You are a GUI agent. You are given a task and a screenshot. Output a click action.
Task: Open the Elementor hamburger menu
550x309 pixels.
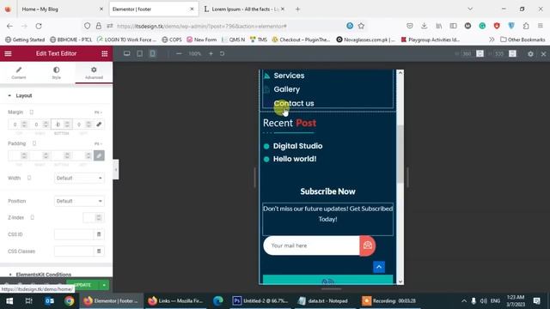point(8,53)
